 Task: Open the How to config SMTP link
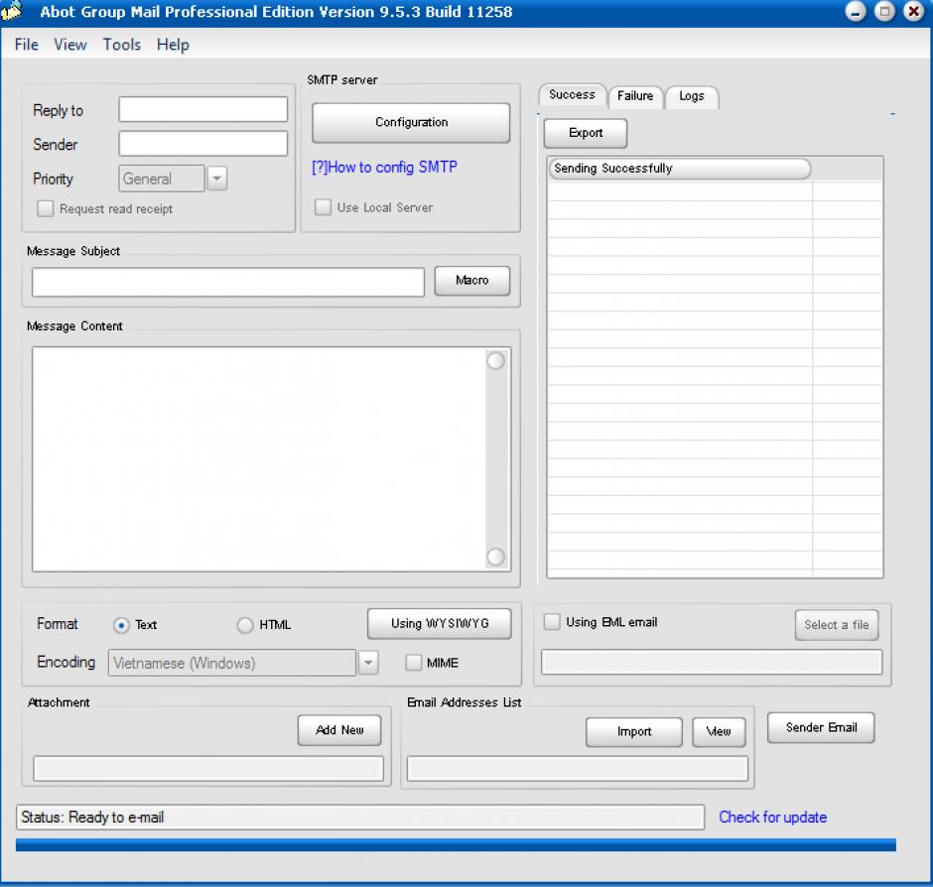384,167
